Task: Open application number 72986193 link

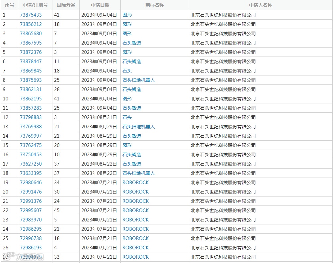Action: tap(31, 248)
